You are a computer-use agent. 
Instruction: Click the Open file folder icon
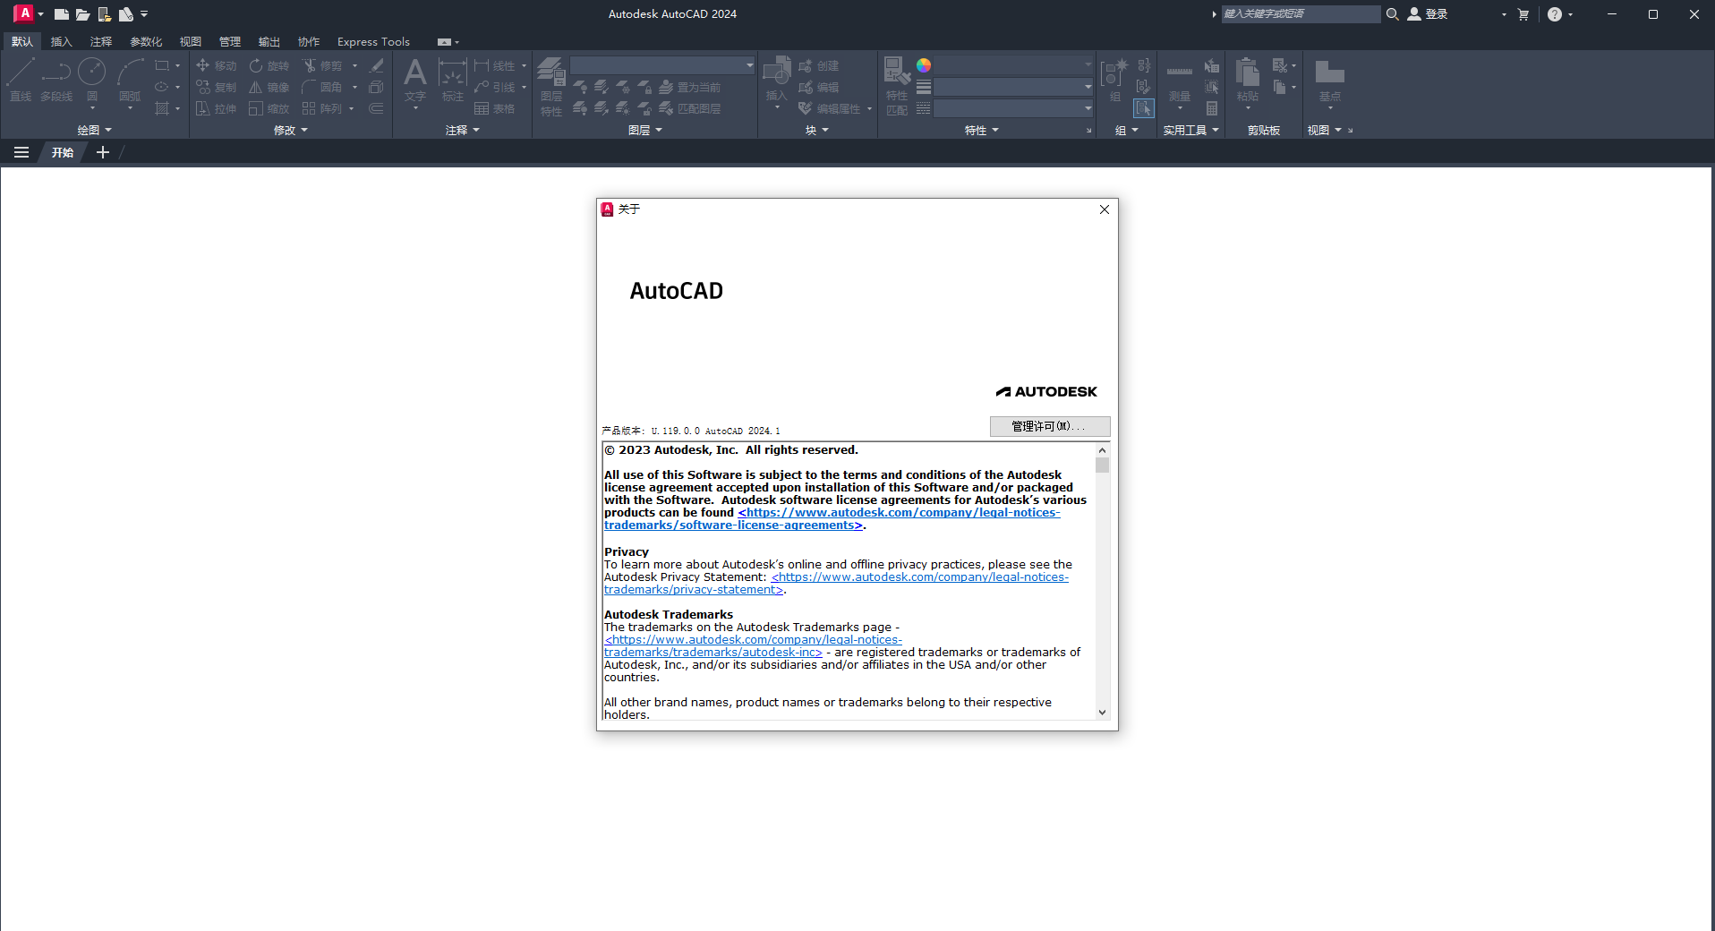click(82, 14)
